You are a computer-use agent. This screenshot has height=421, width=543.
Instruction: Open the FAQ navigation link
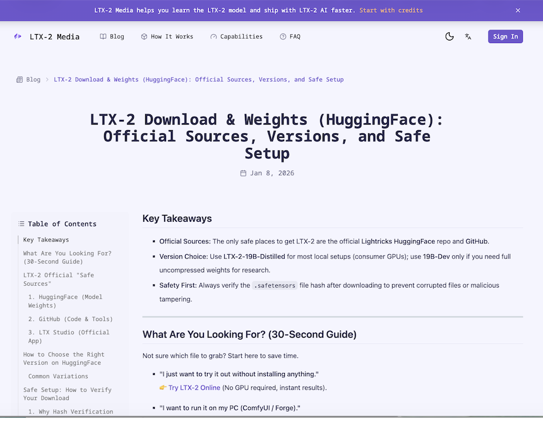point(290,37)
